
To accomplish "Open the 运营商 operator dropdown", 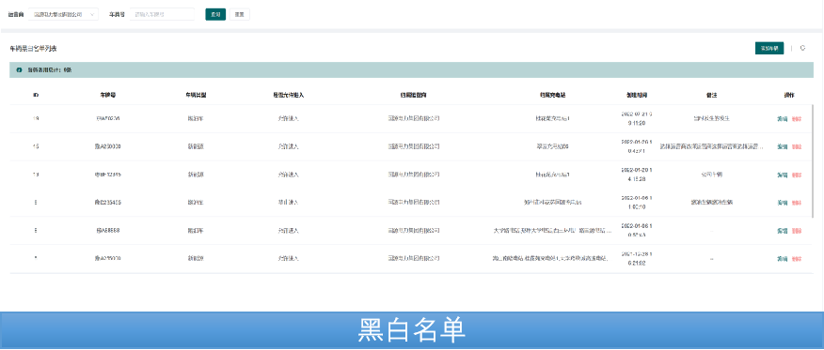I will click(x=64, y=15).
